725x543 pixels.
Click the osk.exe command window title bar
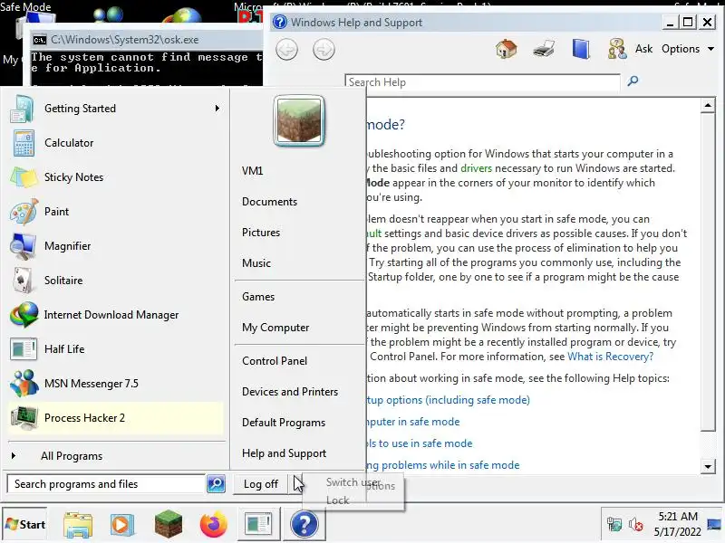point(147,40)
